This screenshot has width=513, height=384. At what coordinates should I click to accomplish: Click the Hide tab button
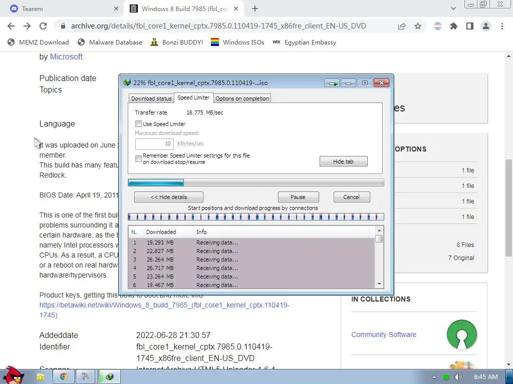(x=344, y=161)
